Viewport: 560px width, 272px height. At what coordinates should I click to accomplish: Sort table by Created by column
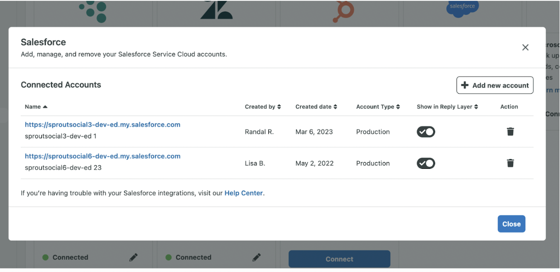click(263, 107)
